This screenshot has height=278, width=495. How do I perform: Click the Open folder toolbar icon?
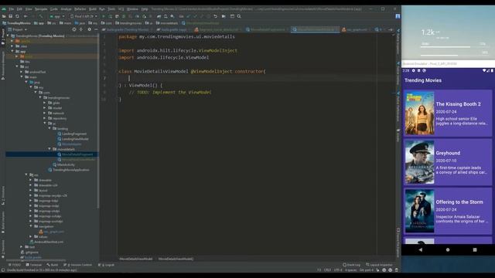pyautogui.click(x=4, y=16)
